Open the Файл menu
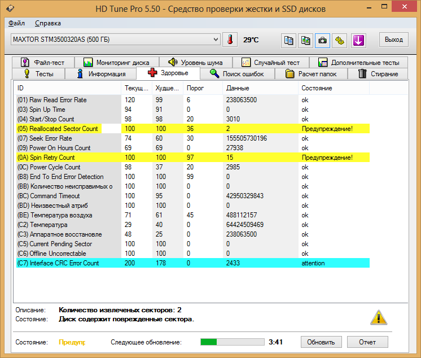Screen dimensions: 421x358 pos(16,23)
